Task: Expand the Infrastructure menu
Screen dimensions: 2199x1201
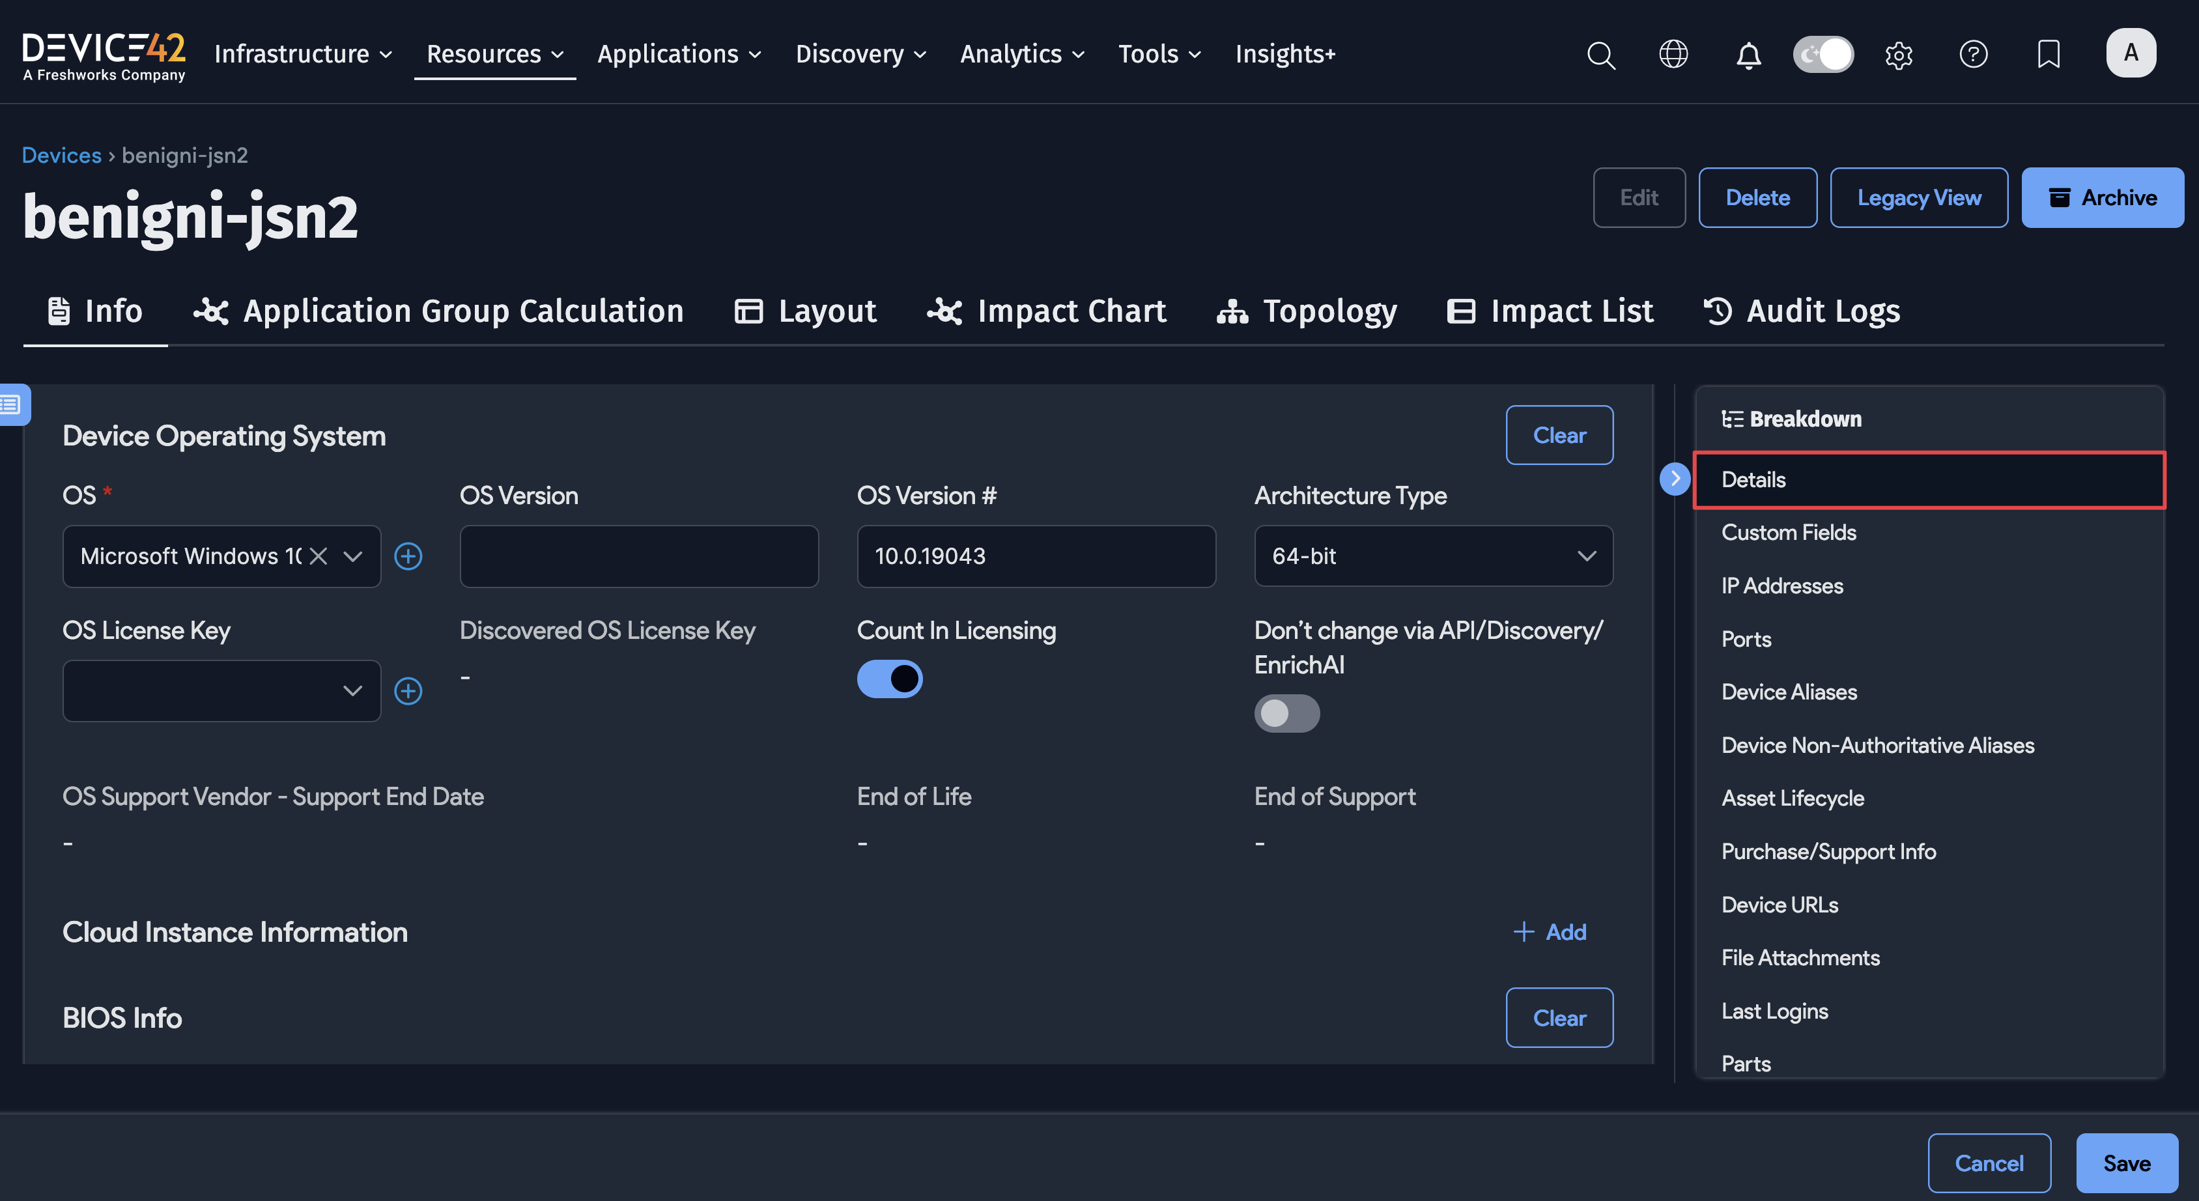Action: [x=303, y=54]
